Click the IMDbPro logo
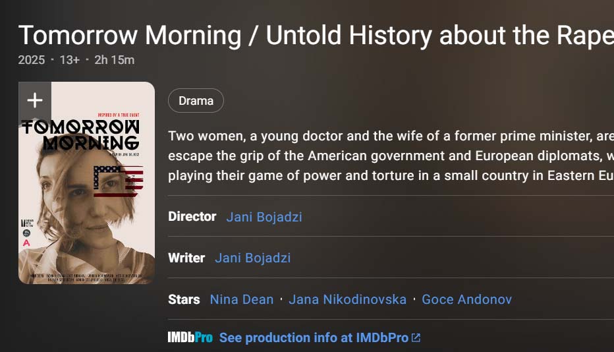Screen dimensions: 614x352 point(190,337)
